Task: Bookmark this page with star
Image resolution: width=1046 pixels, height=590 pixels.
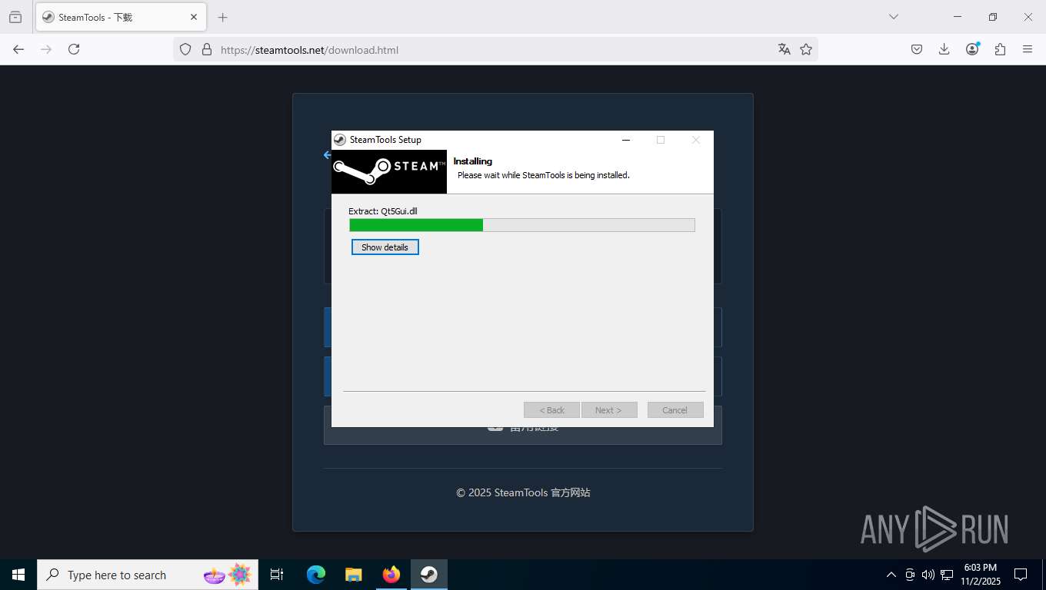Action: click(806, 49)
